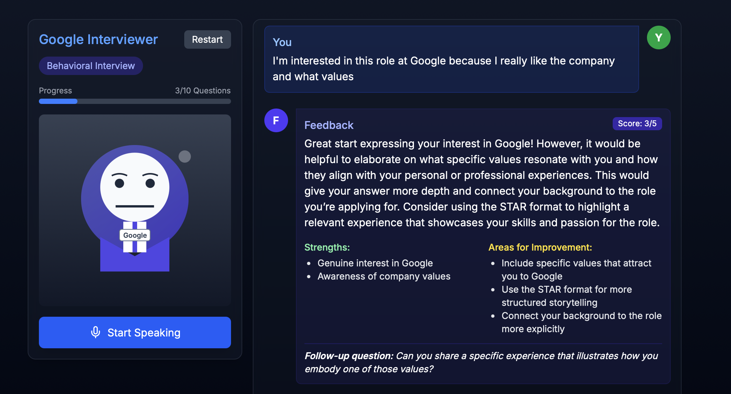Click "Genuine interest in Google" bullet
The image size is (731, 394).
coord(375,263)
